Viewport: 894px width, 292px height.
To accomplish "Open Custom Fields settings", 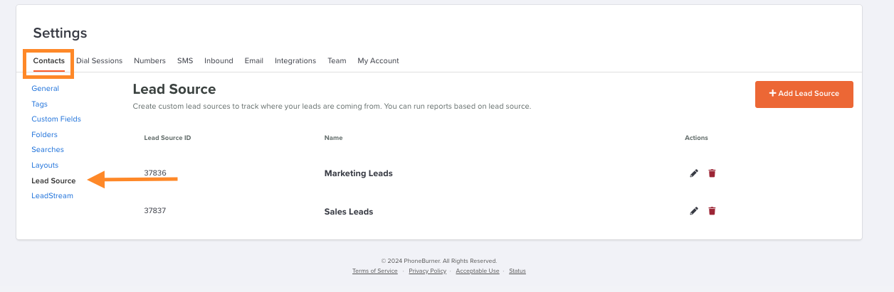I will tap(56, 119).
